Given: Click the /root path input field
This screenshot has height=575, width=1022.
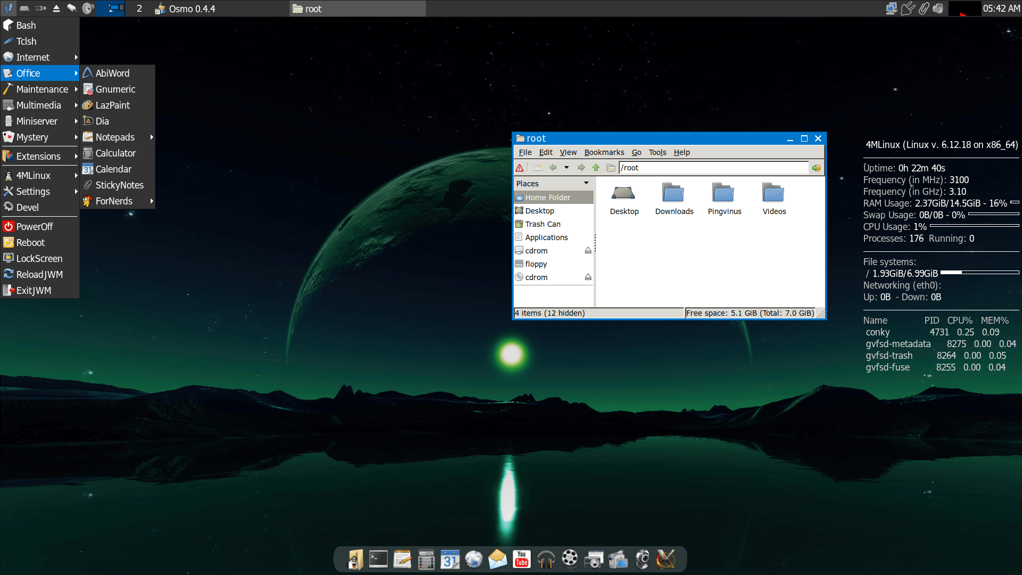Looking at the screenshot, I should [713, 168].
